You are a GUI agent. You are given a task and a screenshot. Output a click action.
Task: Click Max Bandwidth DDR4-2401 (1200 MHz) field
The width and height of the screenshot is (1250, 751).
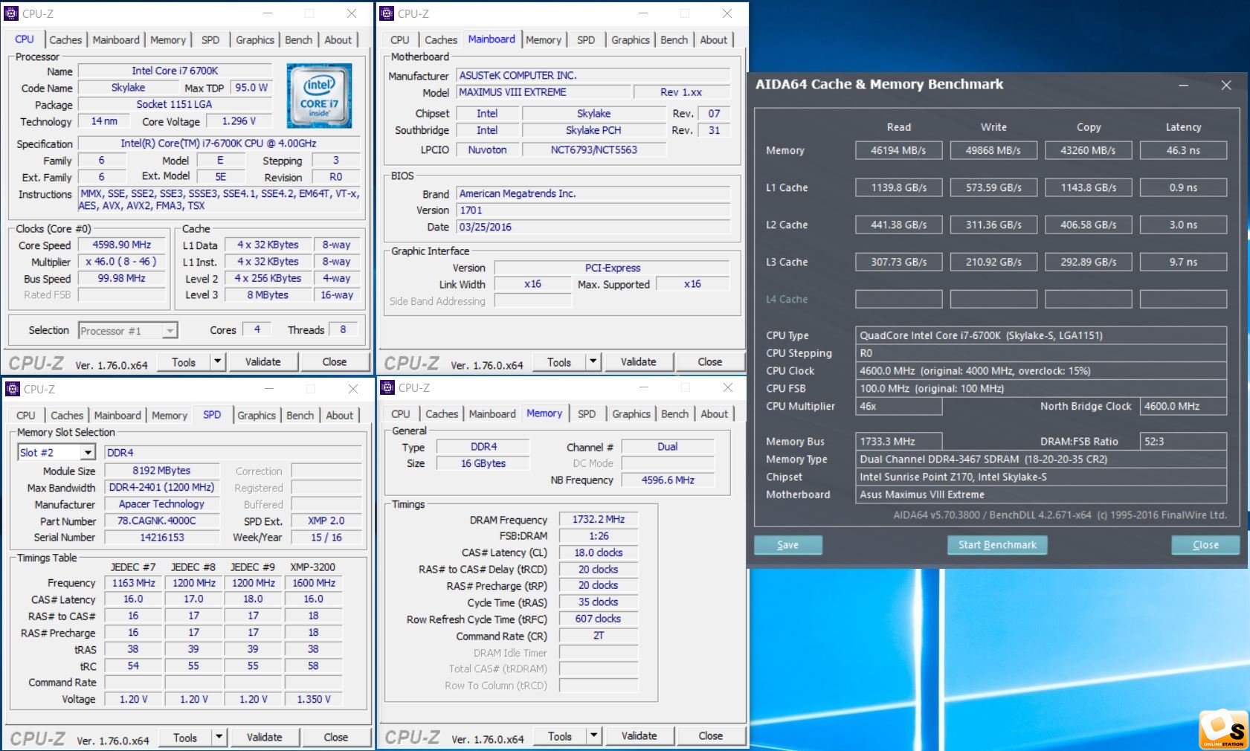(162, 488)
